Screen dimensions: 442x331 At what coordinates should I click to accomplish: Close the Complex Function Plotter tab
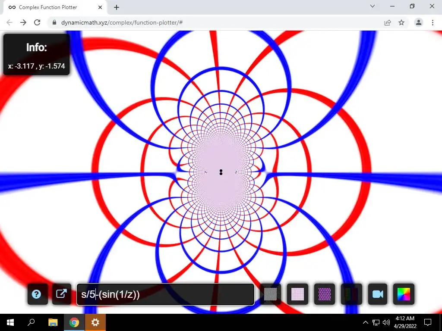(100, 7)
